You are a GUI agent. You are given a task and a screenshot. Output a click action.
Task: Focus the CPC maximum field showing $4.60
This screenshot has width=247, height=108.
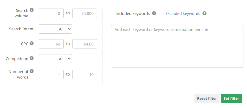[85, 44]
